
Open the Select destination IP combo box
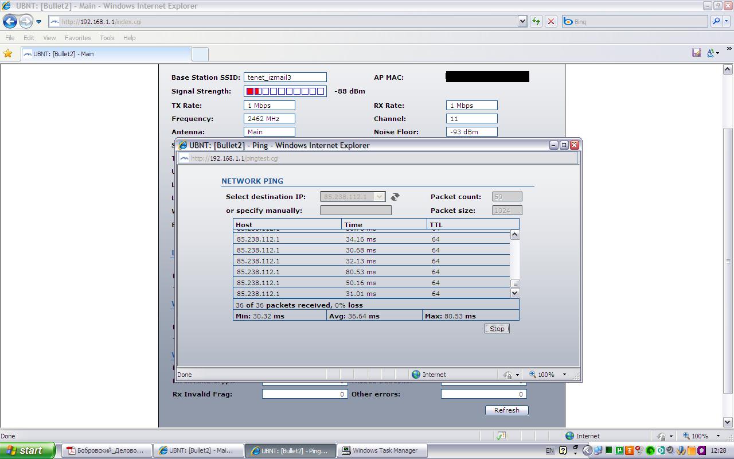(x=353, y=197)
